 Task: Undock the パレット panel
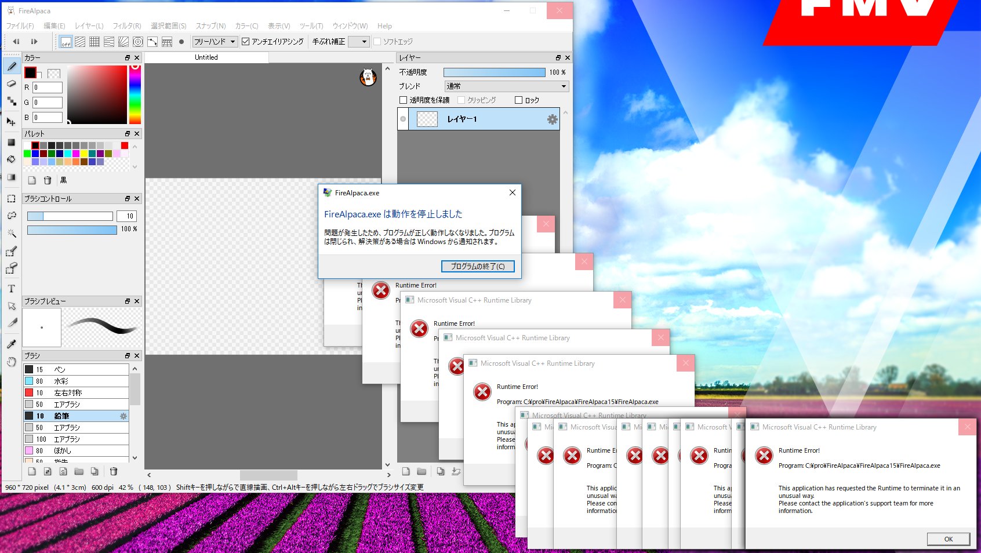(x=128, y=134)
